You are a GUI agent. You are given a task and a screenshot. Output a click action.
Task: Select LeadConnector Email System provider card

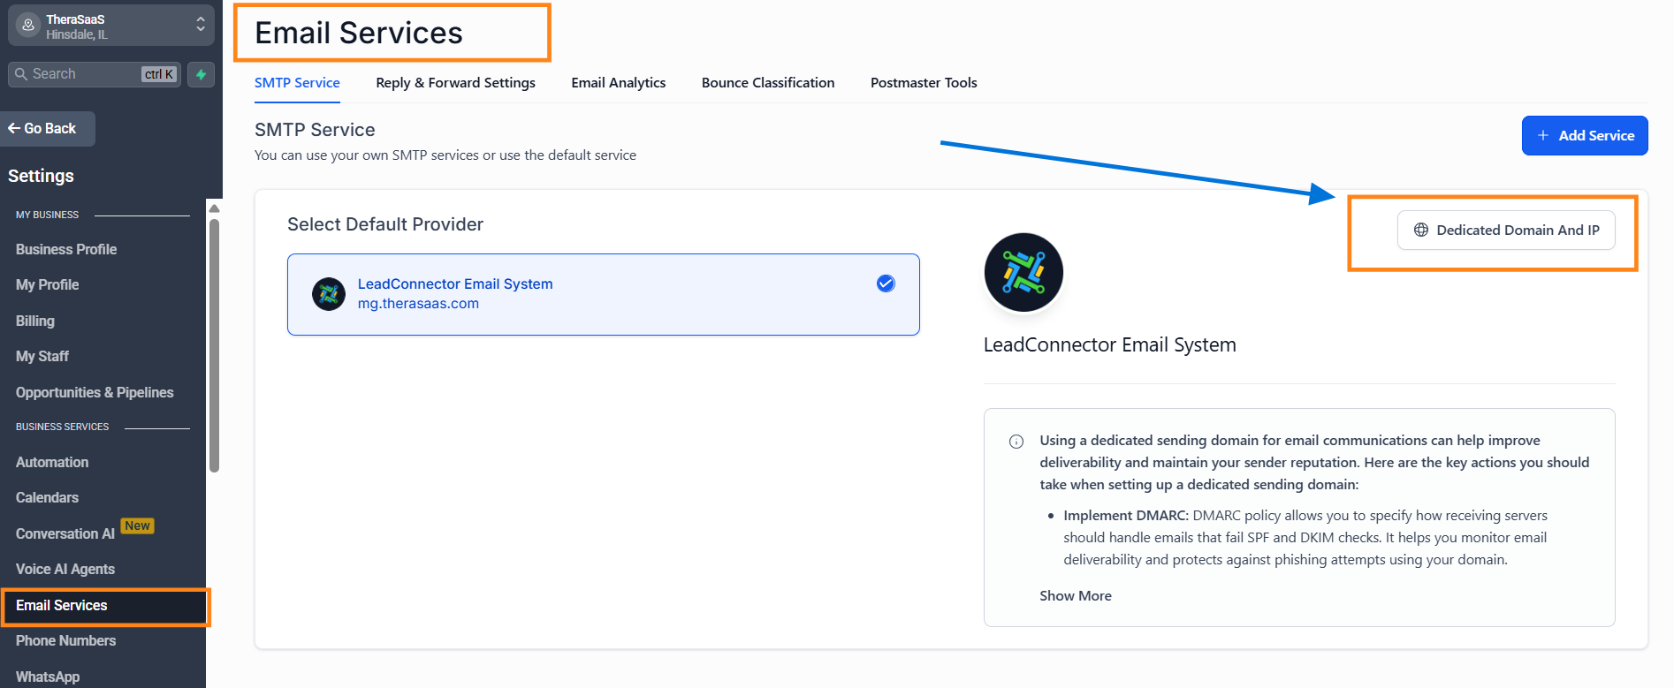click(604, 294)
